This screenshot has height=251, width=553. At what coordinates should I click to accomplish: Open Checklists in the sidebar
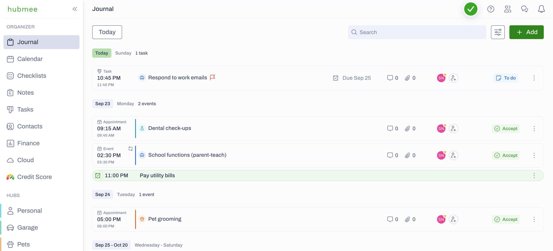point(41,76)
